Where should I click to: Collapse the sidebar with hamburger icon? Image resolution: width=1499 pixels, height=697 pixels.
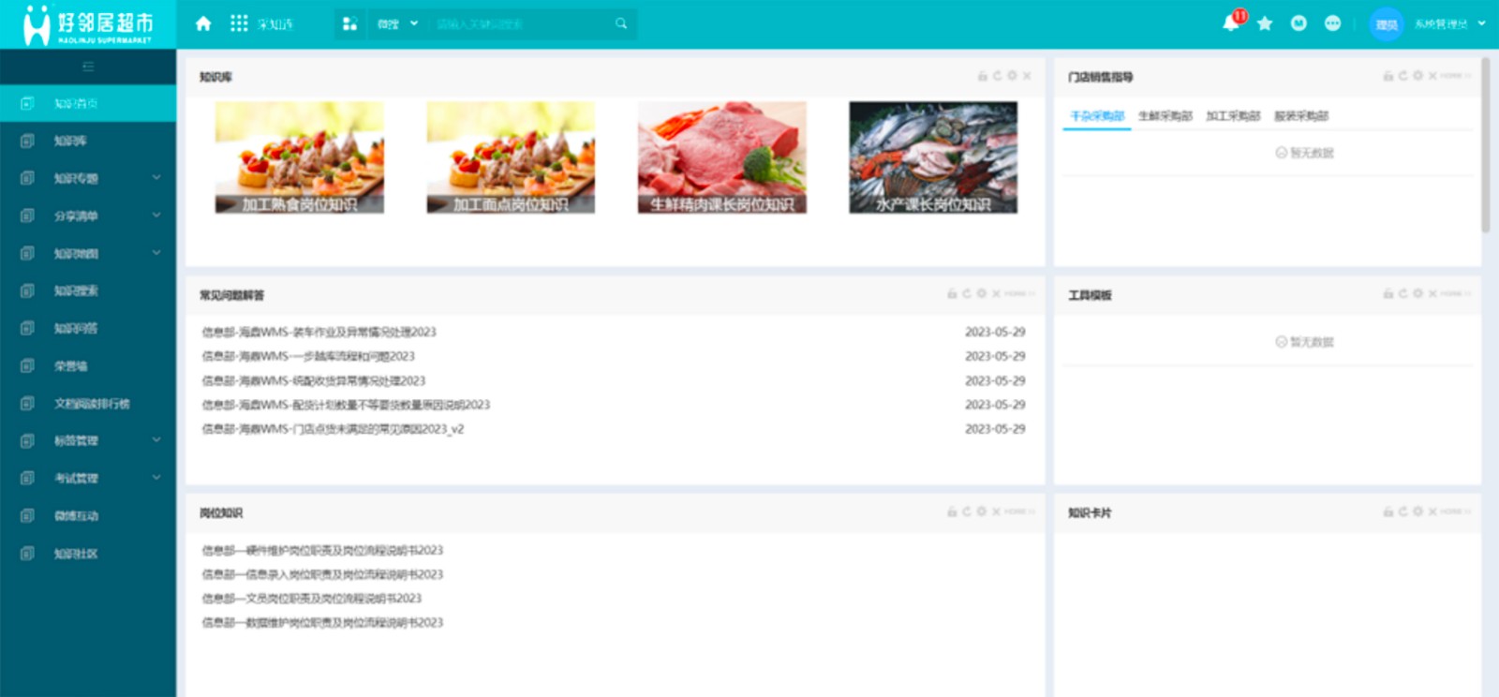(88, 67)
